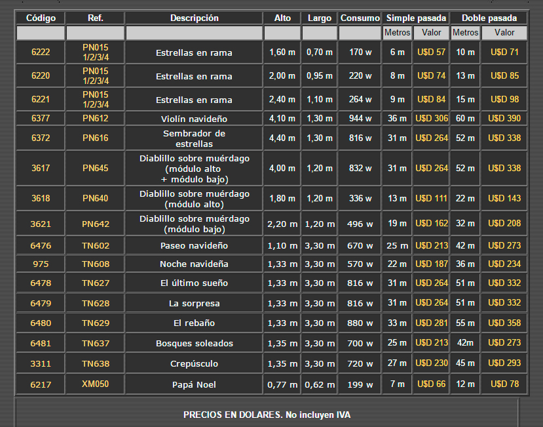Click the Violín navideño description cell
This screenshot has height=427, width=543.
(x=195, y=119)
